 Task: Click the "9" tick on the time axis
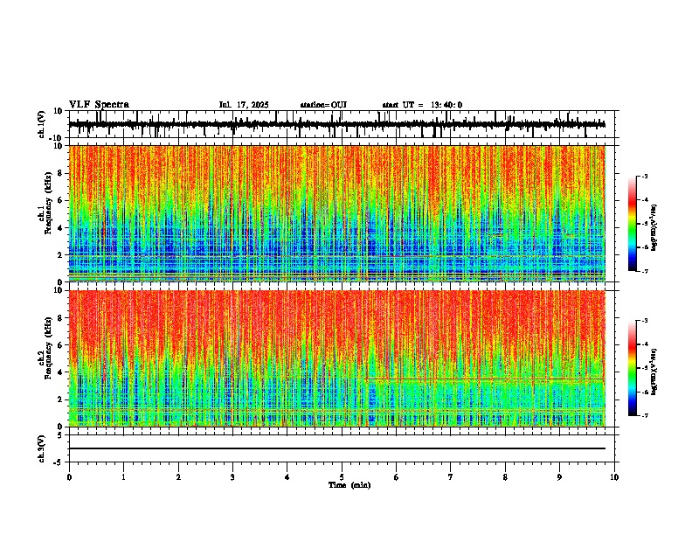[559, 477]
